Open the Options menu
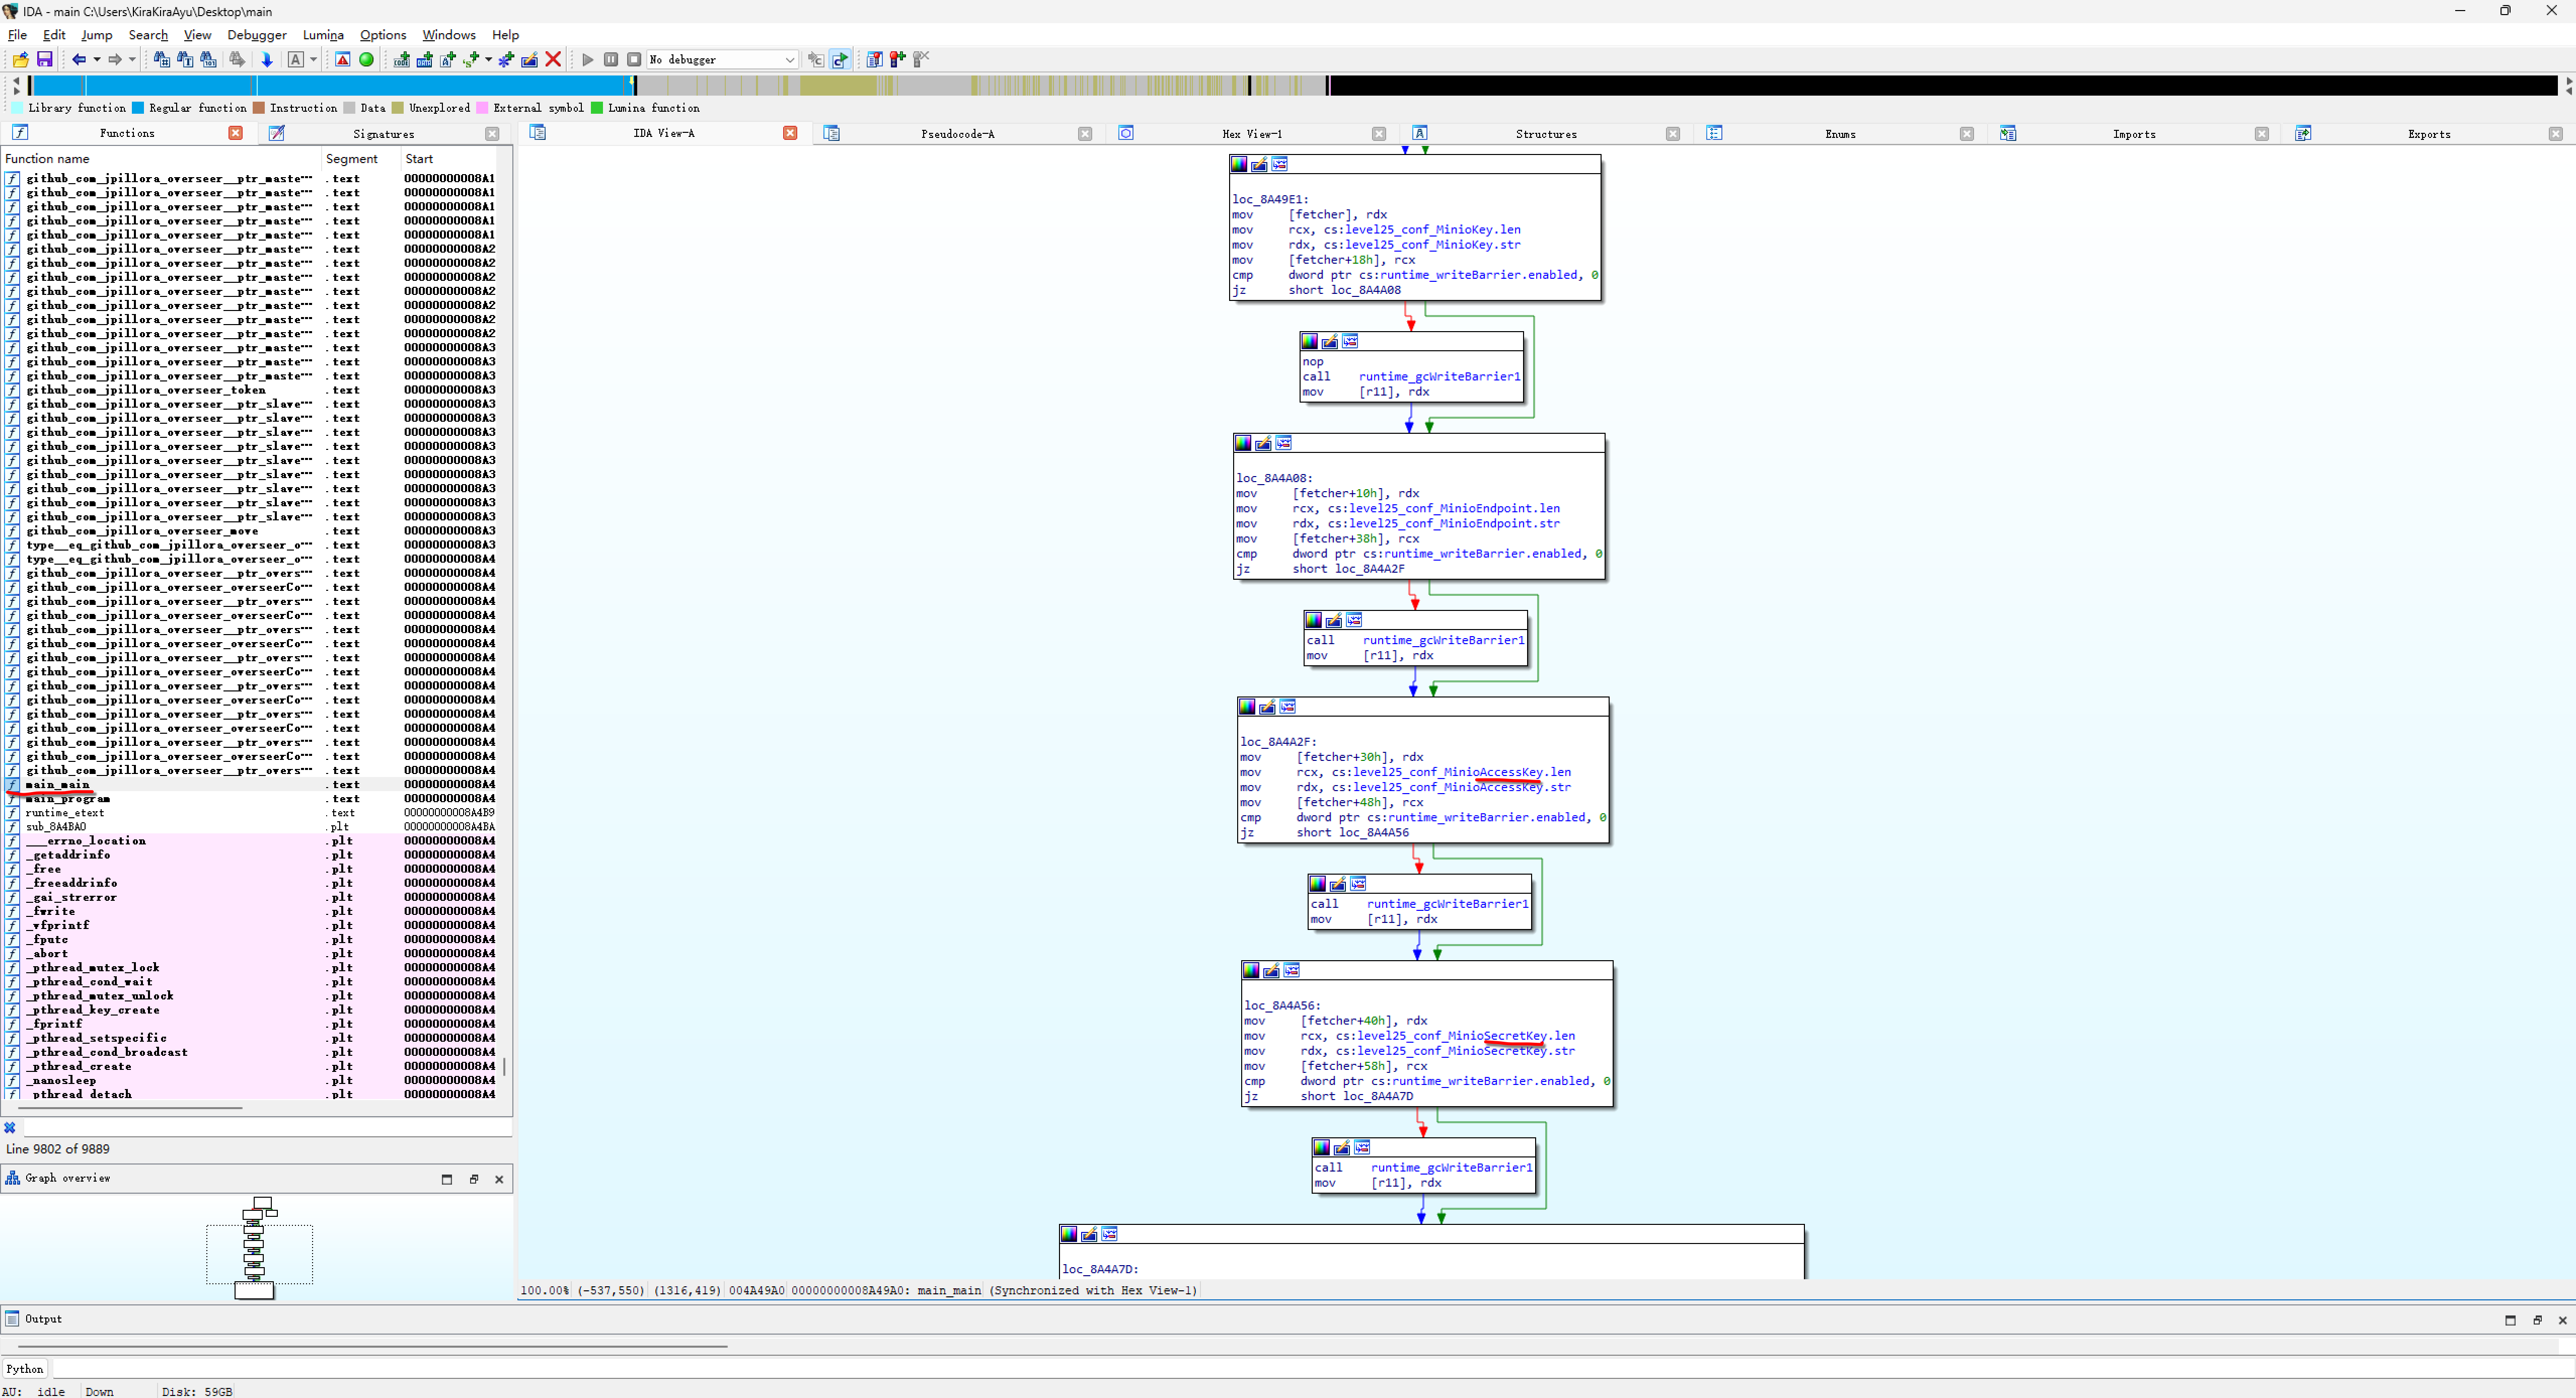 (383, 35)
